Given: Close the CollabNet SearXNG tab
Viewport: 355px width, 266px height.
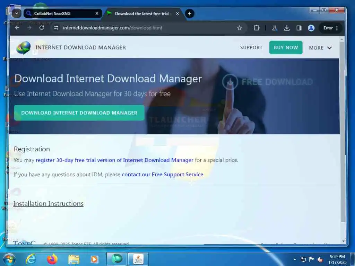Looking at the screenshot, I should (x=97, y=14).
